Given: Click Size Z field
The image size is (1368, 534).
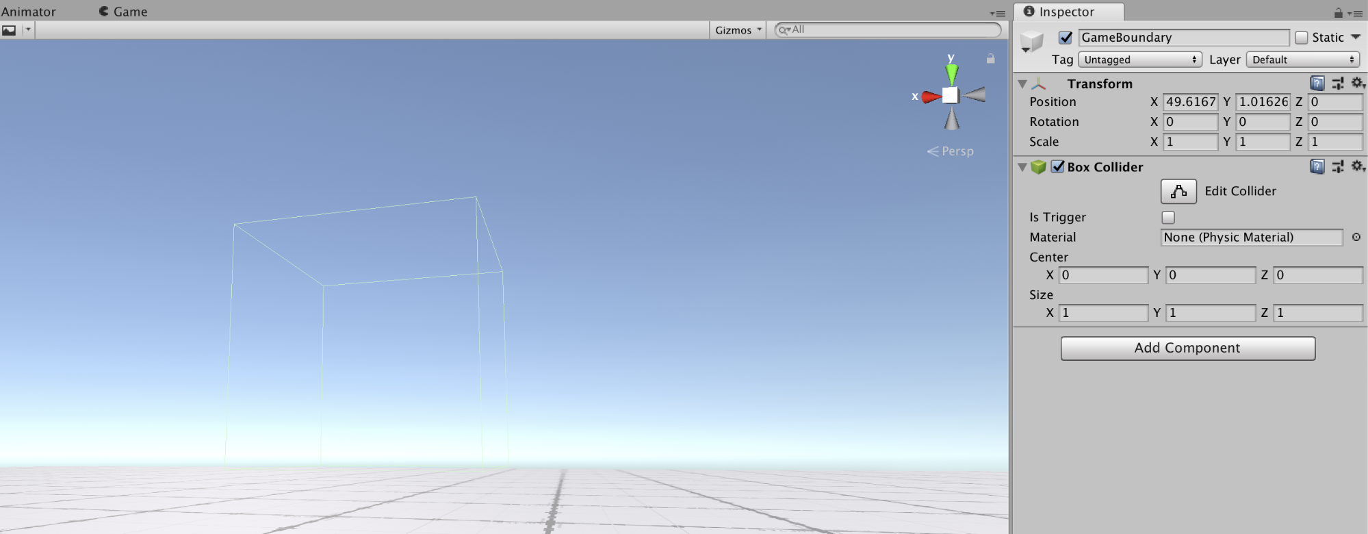Looking at the screenshot, I should coord(1318,313).
